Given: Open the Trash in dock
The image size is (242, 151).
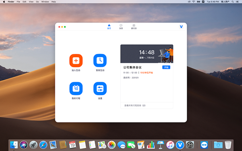Looking at the screenshot, I should click(x=228, y=145).
